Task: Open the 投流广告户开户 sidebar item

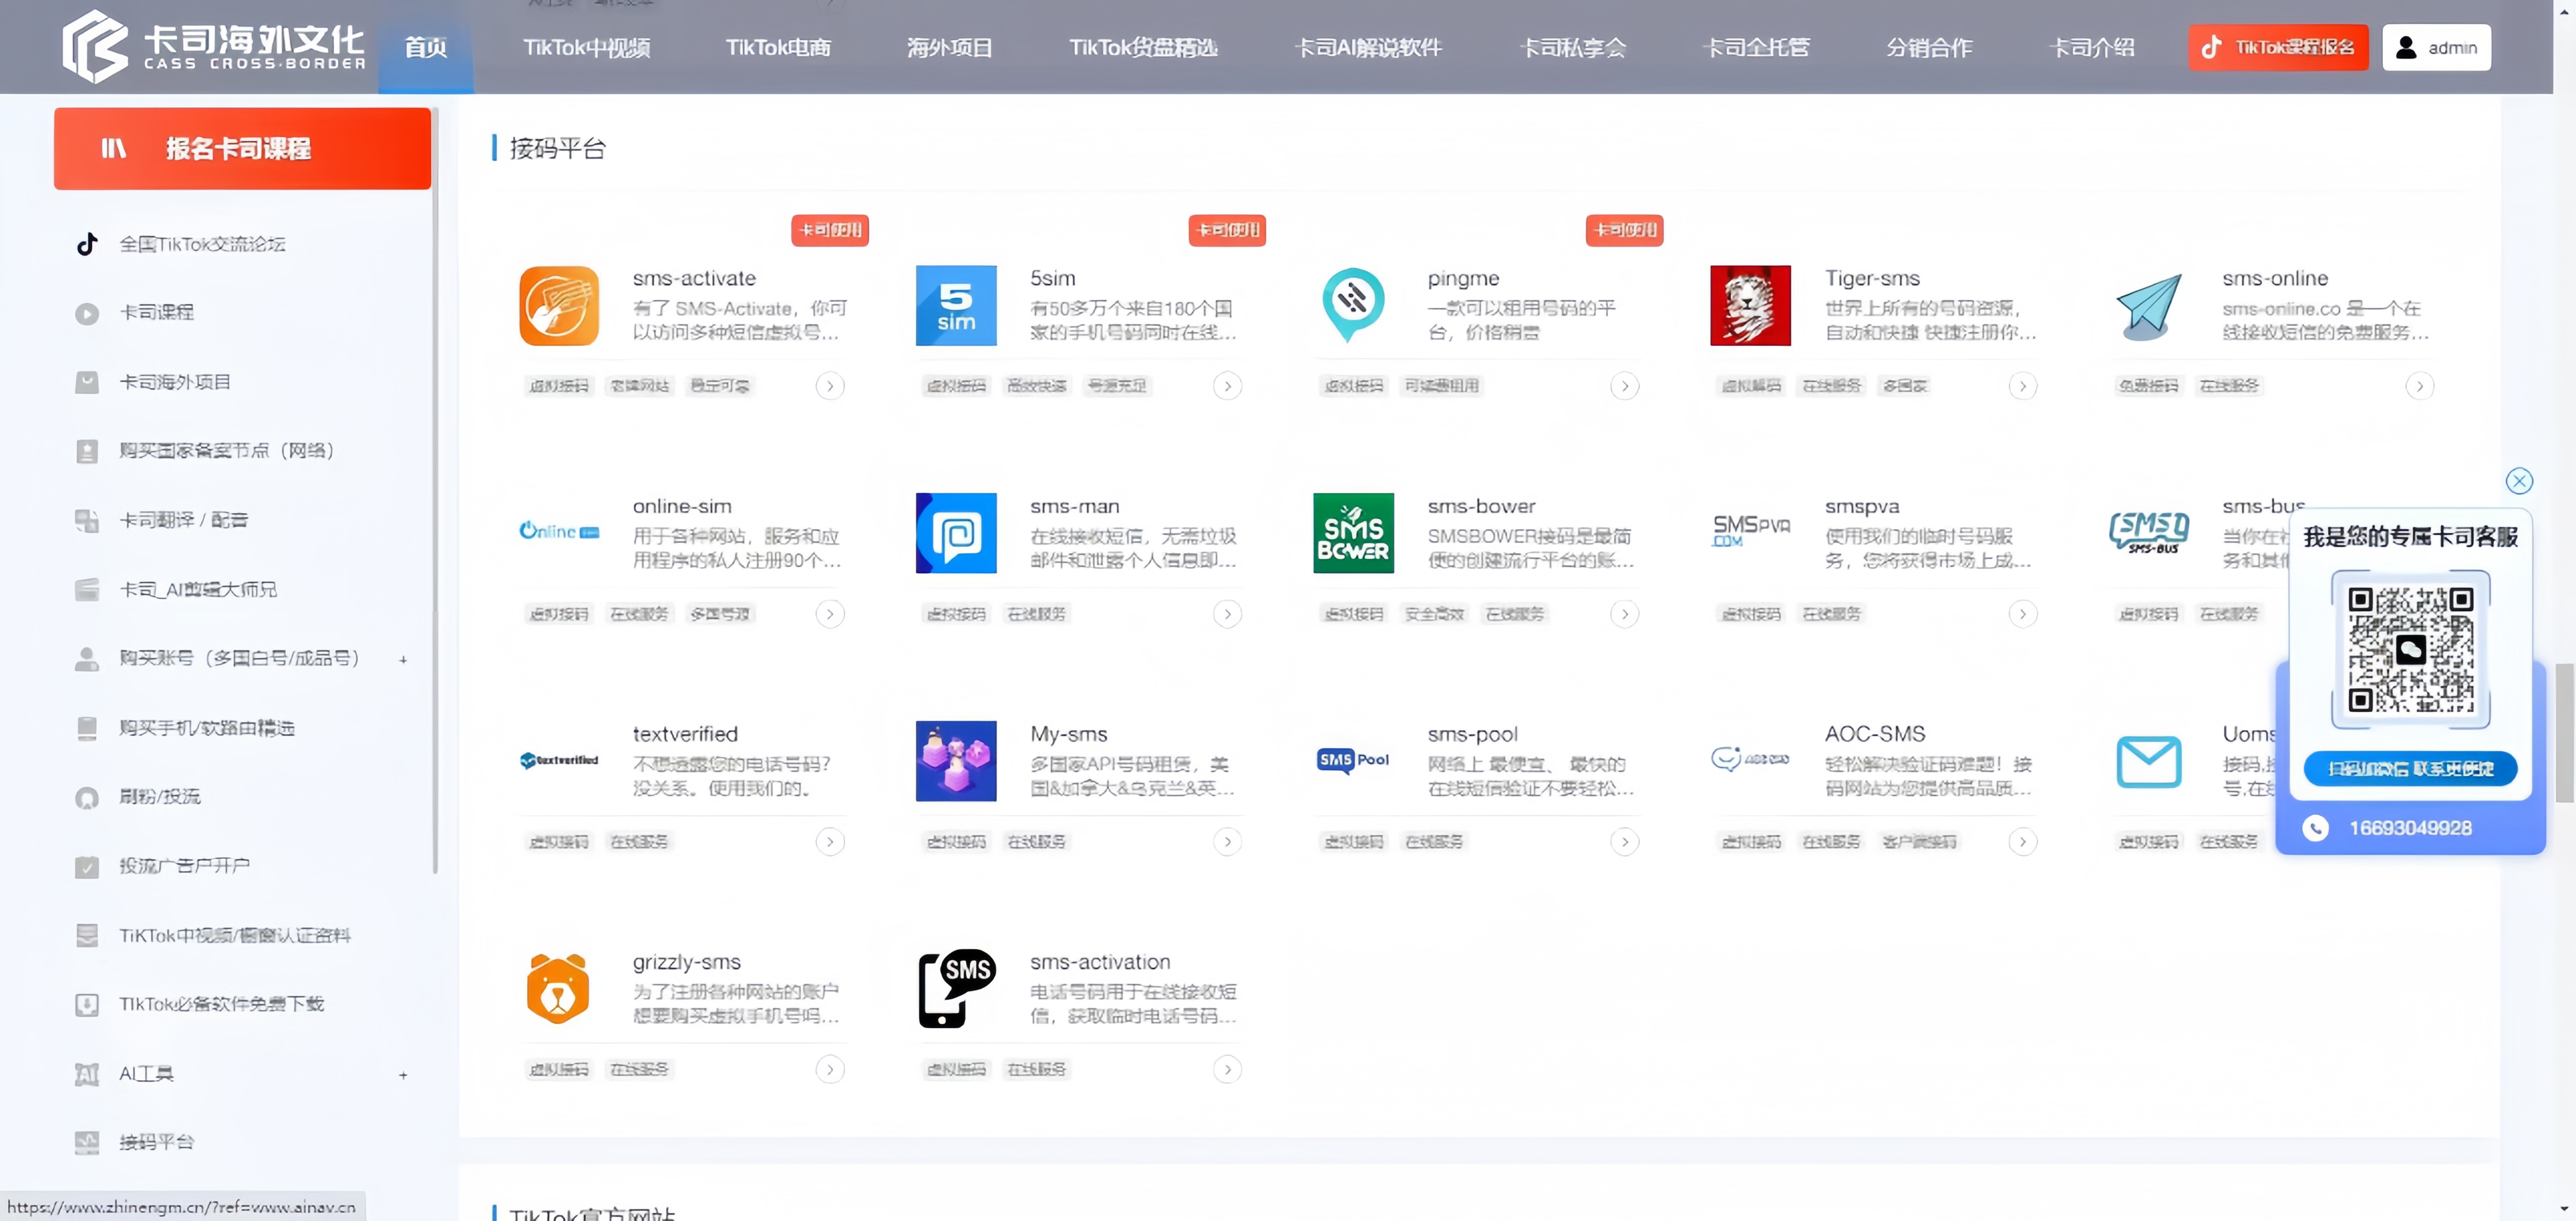Action: tap(185, 866)
